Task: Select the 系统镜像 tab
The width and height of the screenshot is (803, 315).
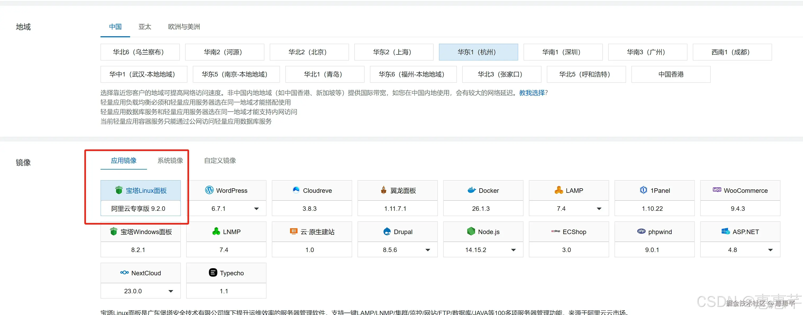Action: click(170, 161)
